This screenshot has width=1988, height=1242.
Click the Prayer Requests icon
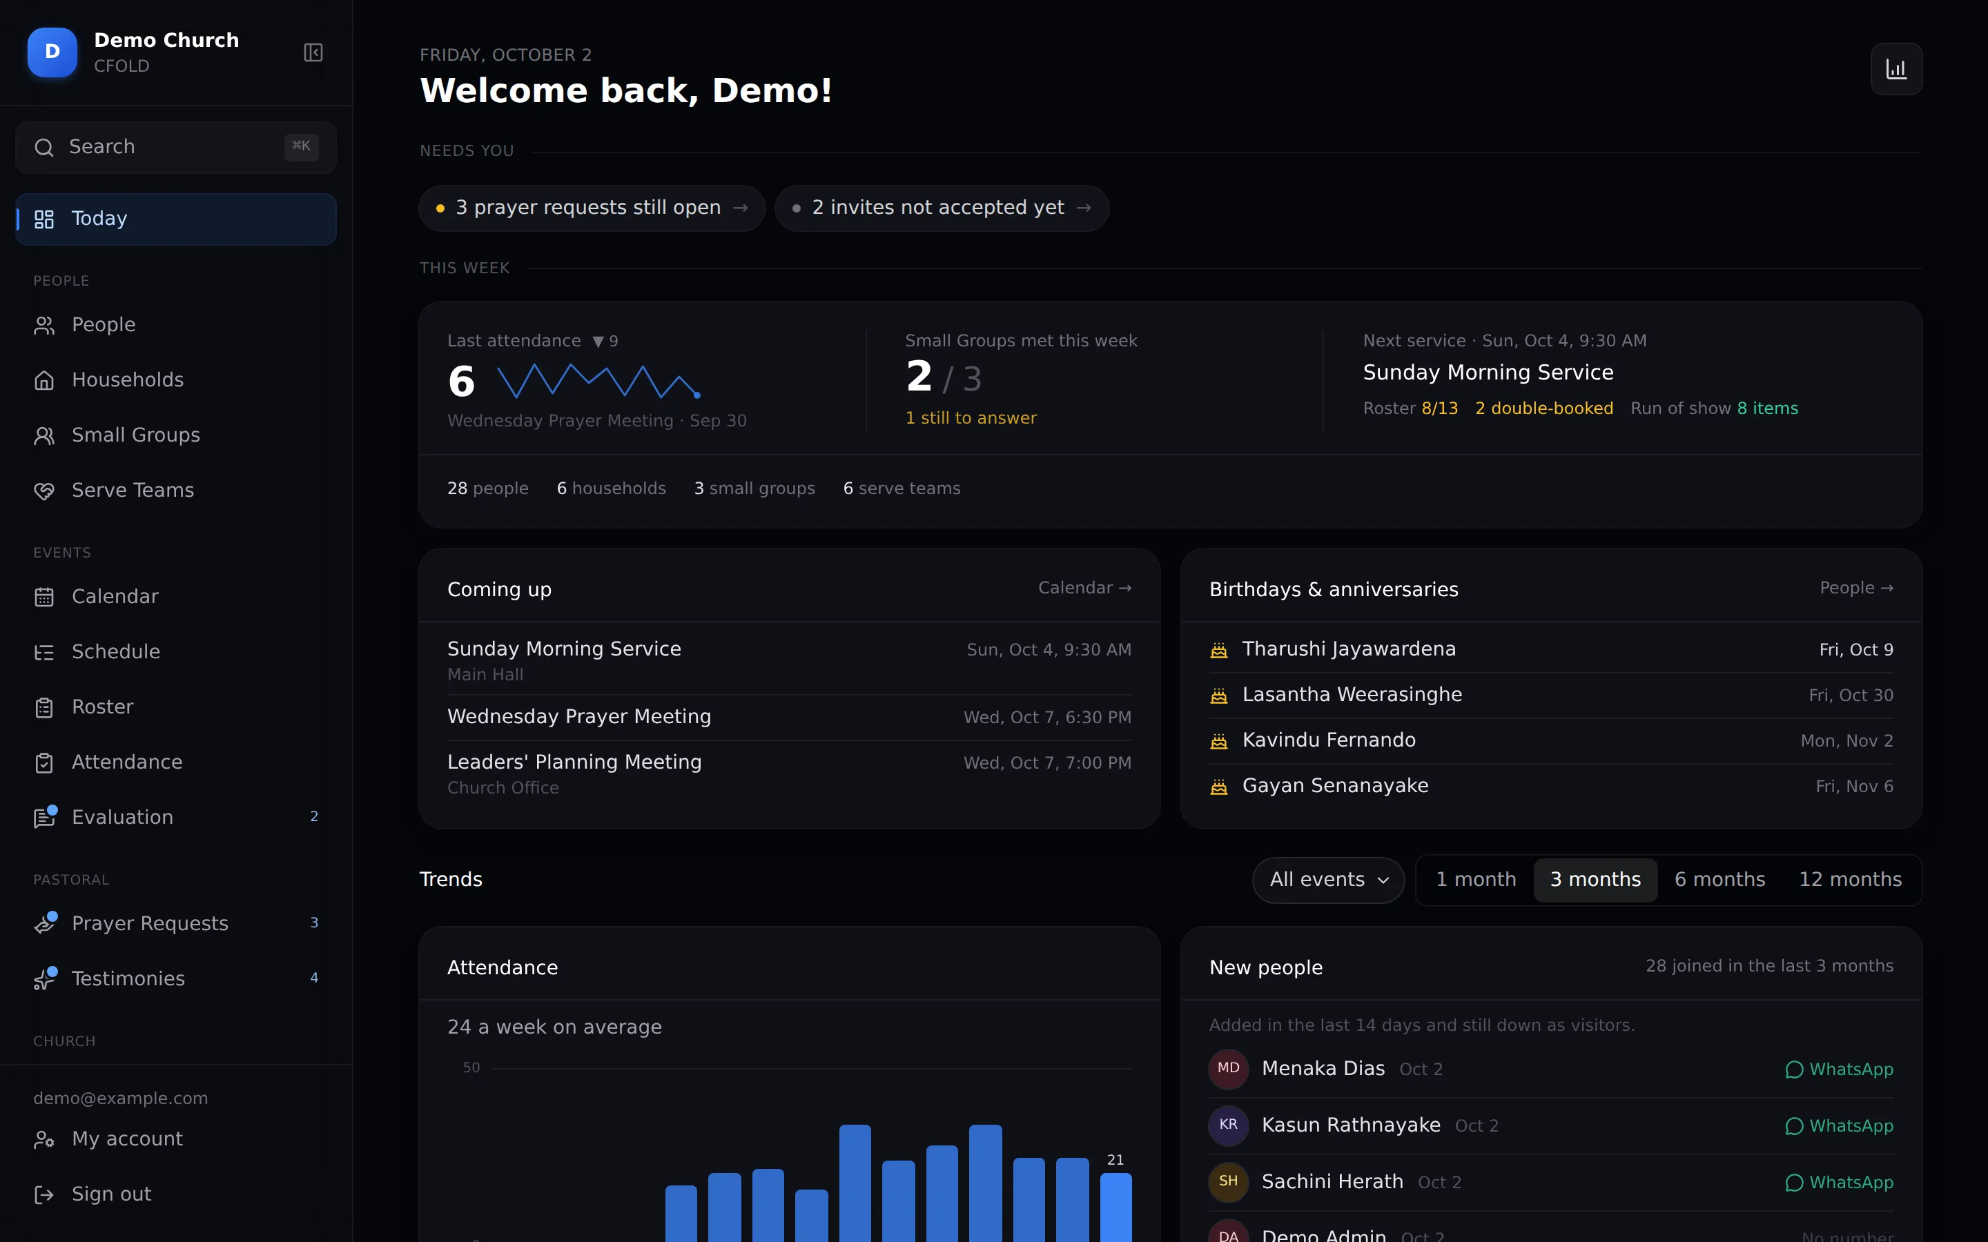[x=44, y=923]
